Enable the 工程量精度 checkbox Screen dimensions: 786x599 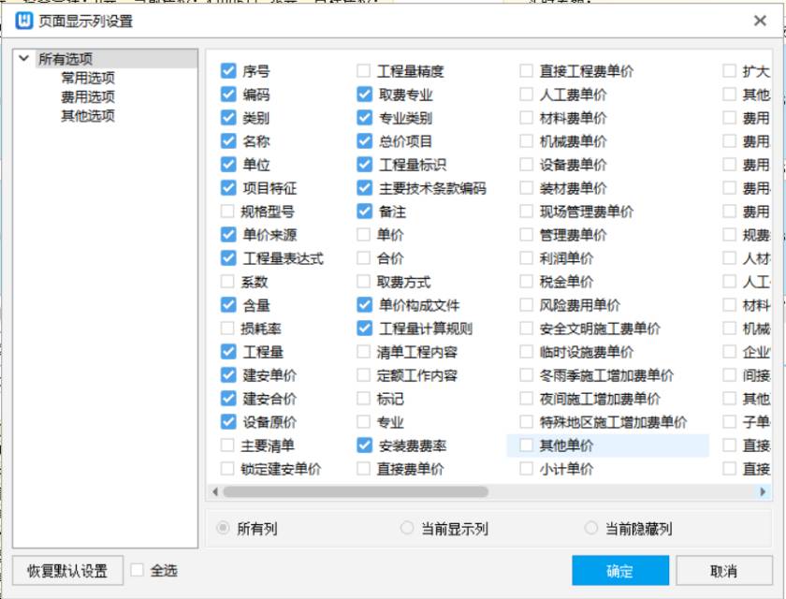click(363, 71)
